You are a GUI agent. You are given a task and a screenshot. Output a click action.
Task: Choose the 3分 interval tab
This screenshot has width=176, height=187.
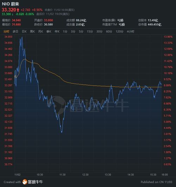pyautogui.click(x=73, y=32)
